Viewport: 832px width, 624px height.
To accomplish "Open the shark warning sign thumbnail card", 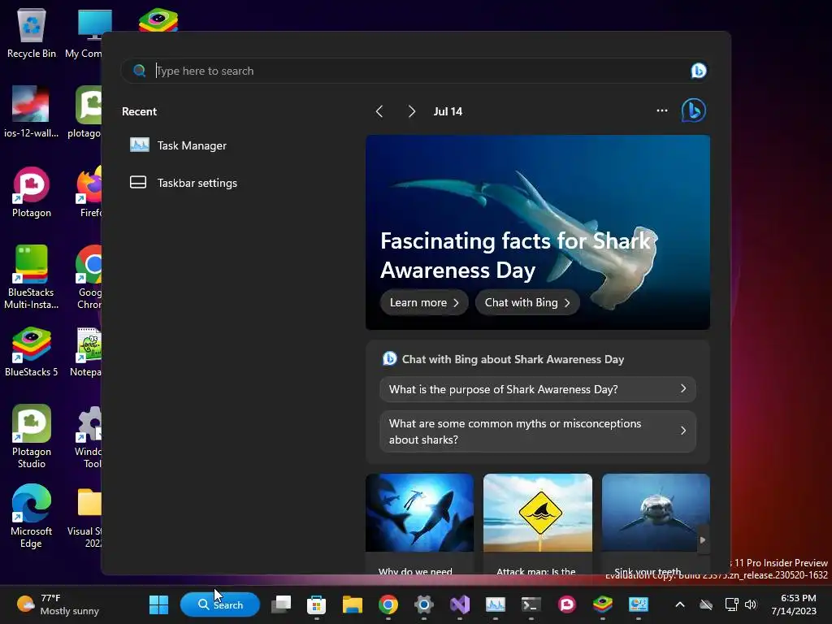I will [538, 523].
